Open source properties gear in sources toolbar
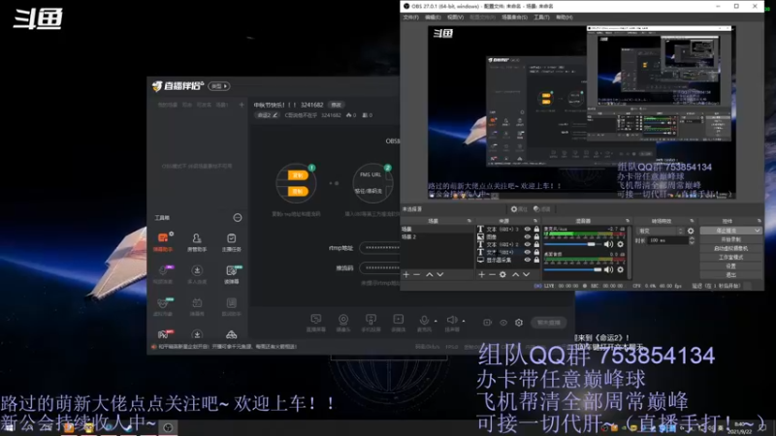The width and height of the screenshot is (776, 436). tap(502, 274)
